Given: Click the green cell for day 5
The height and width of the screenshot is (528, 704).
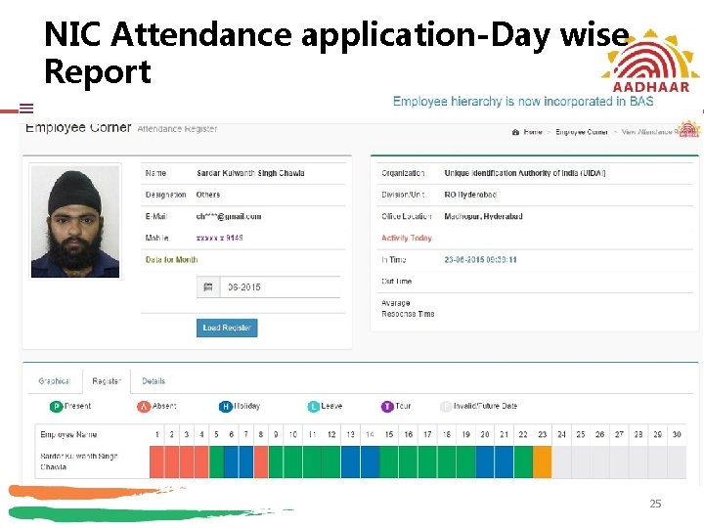Looking at the screenshot, I should coord(216,462).
